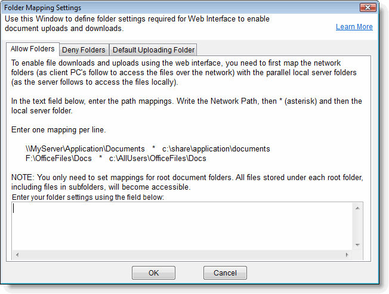Click the horizontal scrollbar's right arrow
The image size is (389, 294).
point(348,255)
